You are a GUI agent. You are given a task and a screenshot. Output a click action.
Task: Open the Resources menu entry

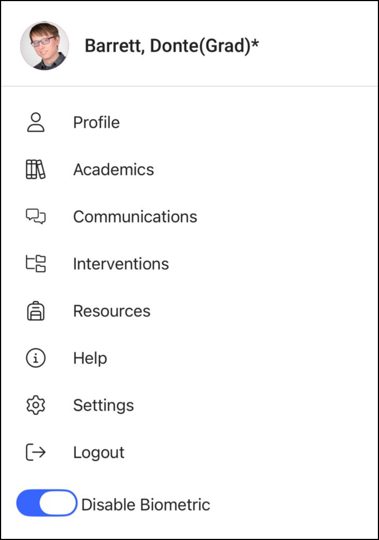click(x=111, y=311)
